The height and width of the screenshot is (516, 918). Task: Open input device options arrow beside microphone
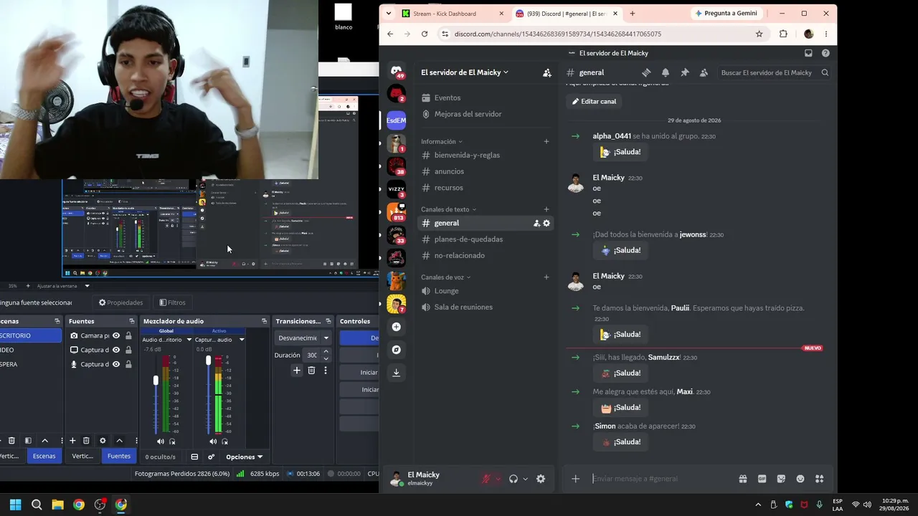pos(498,479)
